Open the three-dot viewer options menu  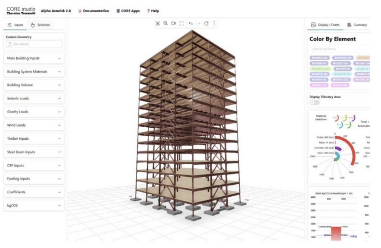pos(214,23)
